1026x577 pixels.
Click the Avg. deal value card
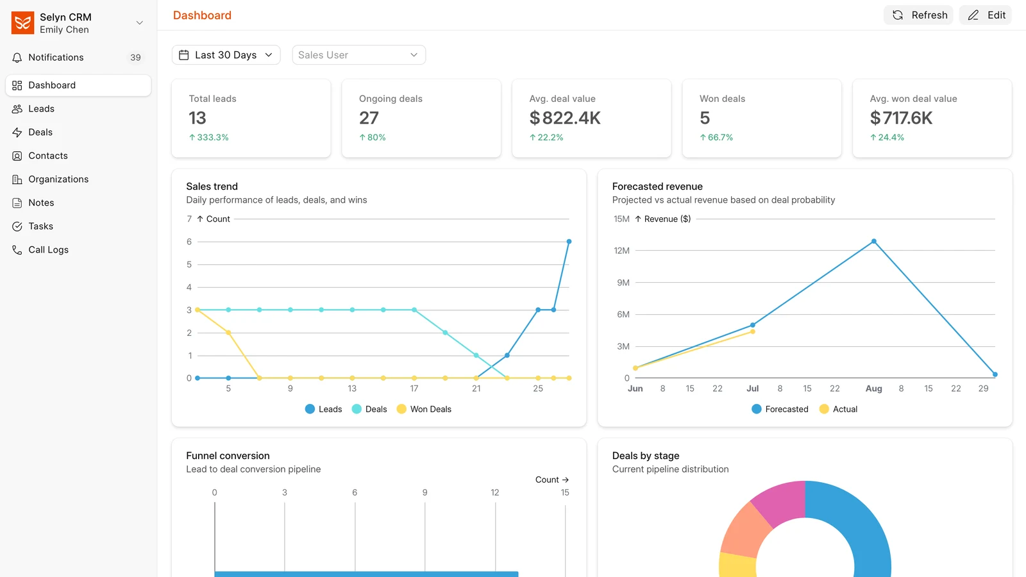pyautogui.click(x=592, y=118)
